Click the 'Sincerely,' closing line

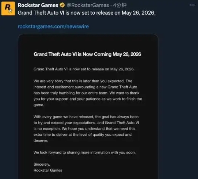pyautogui.click(x=42, y=164)
